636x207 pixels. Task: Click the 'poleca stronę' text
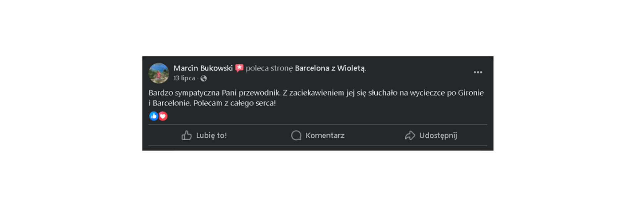click(x=269, y=68)
